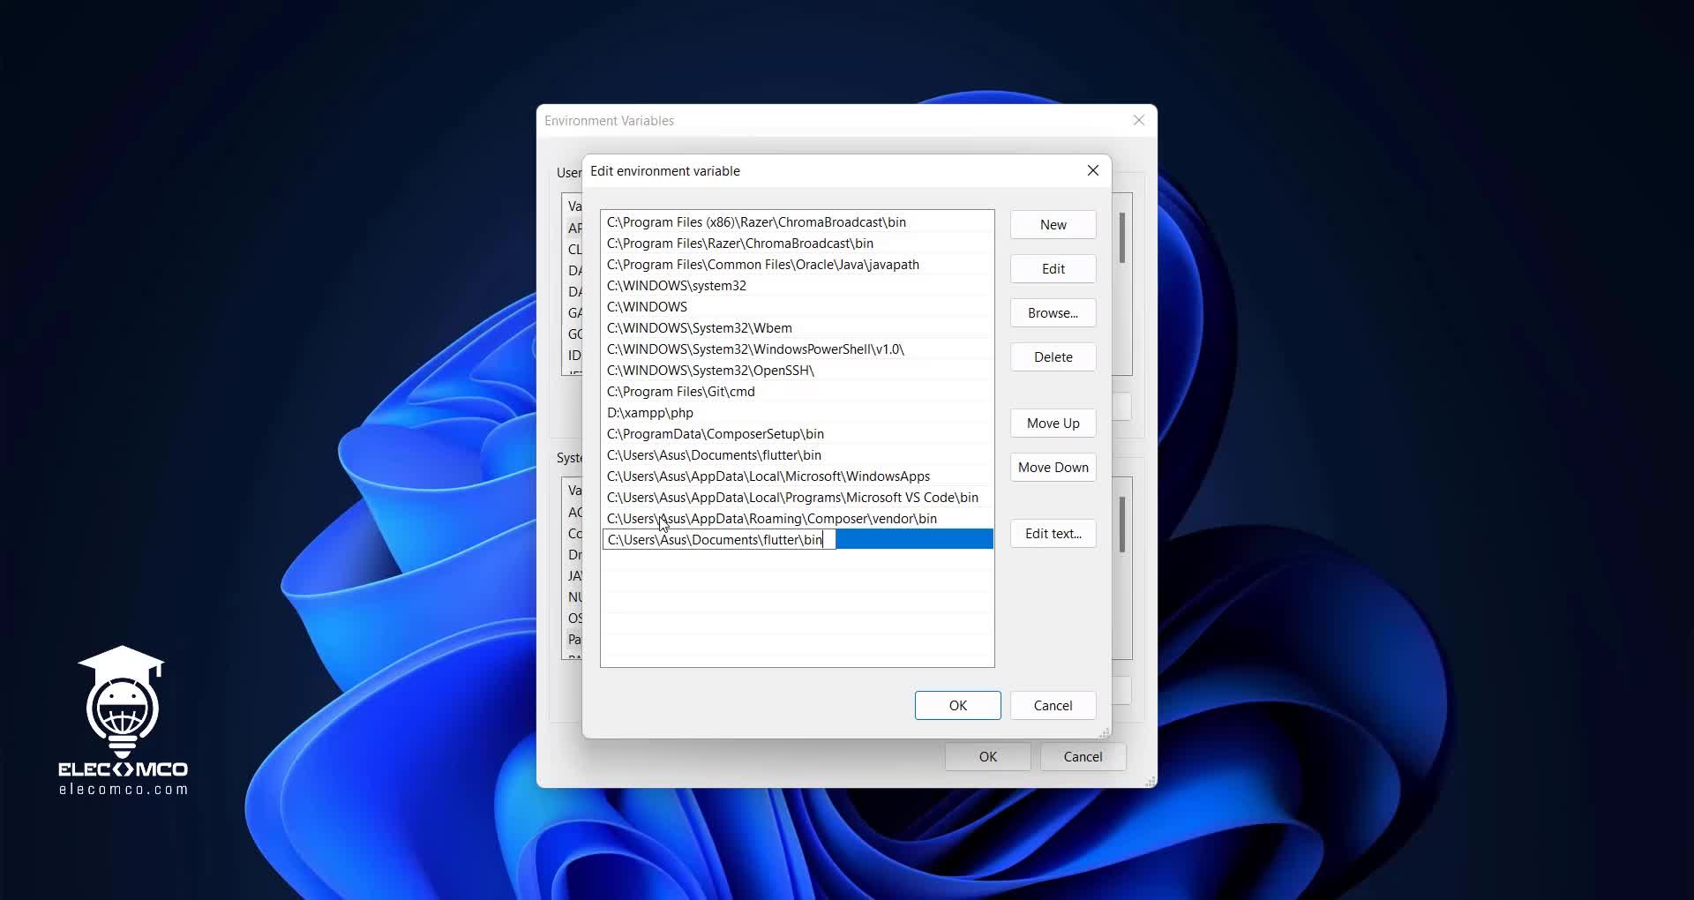The image size is (1694, 900).
Task: Click the New button
Action: [x=1053, y=225]
